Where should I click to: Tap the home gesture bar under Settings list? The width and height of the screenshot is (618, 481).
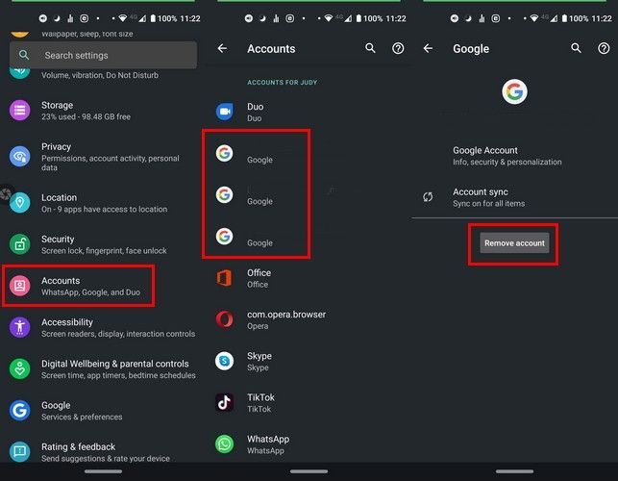[103, 471]
